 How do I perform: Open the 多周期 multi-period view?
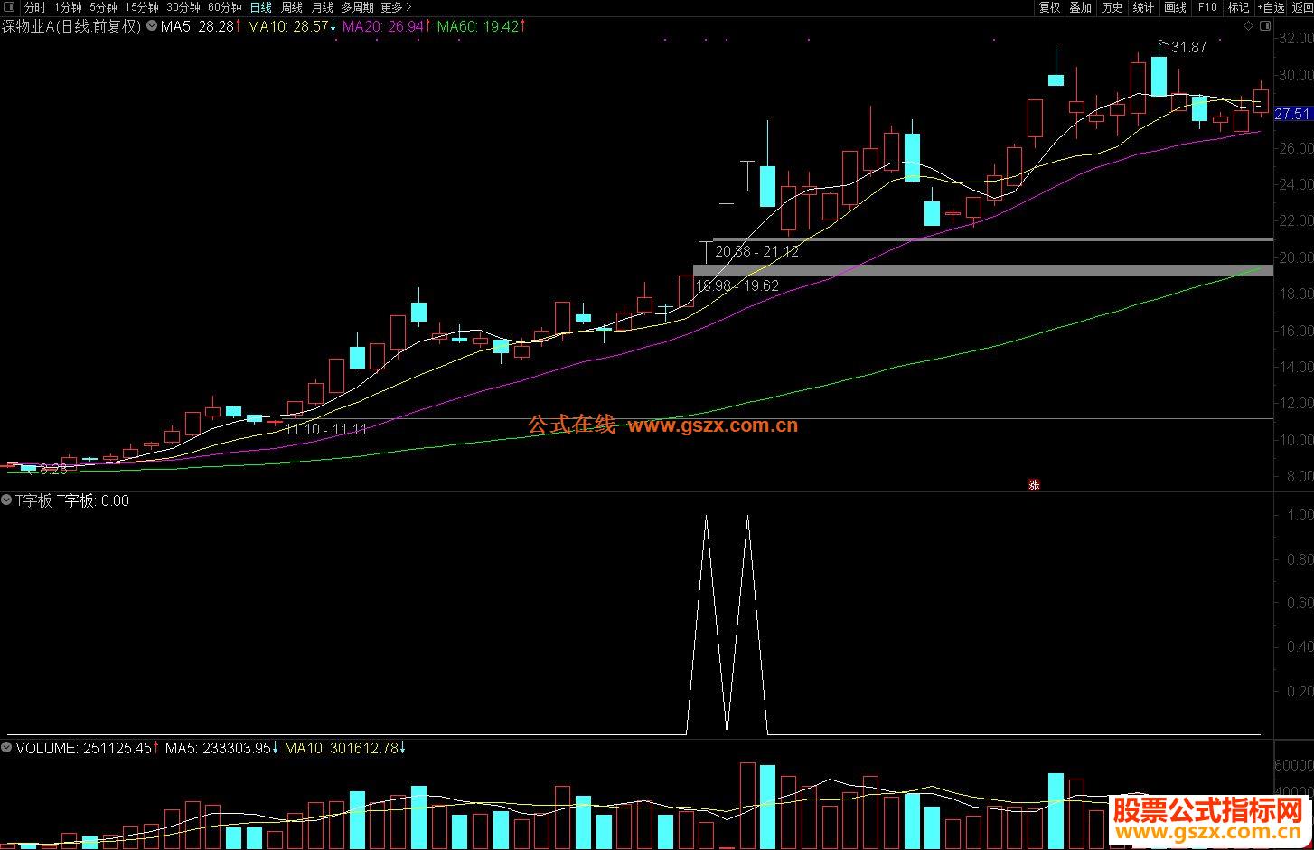click(x=357, y=7)
